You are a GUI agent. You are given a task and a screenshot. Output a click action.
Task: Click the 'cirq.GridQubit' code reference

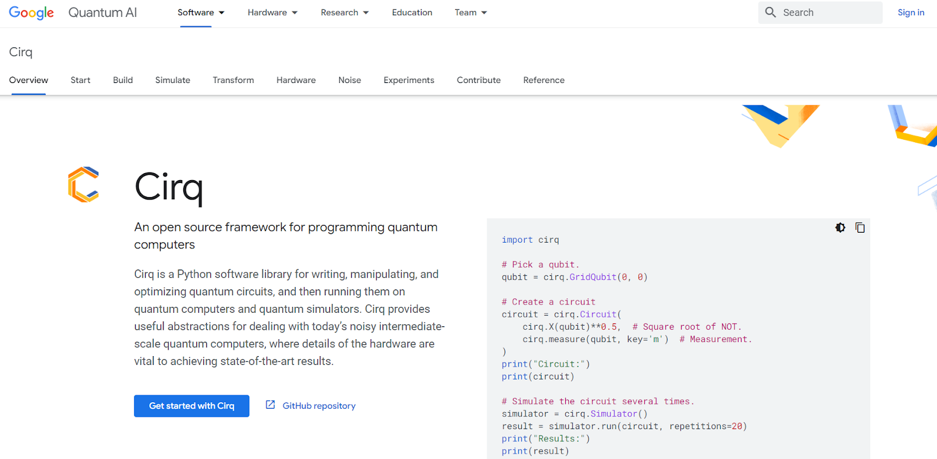[580, 277]
